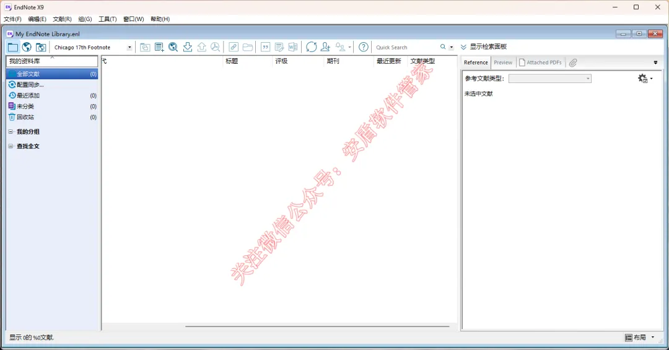Open the reference panel options arrow at tab row end

coord(656,63)
